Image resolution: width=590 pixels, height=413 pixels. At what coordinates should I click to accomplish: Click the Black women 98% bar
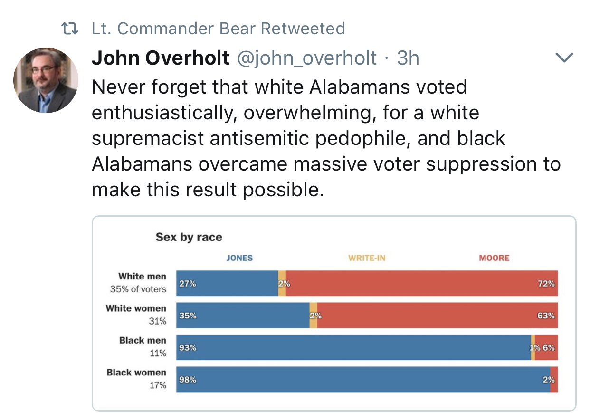363,380
